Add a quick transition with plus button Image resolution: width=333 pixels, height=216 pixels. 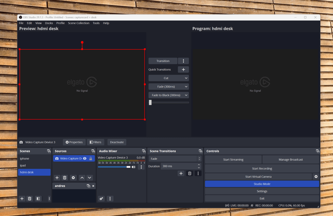[184, 69]
